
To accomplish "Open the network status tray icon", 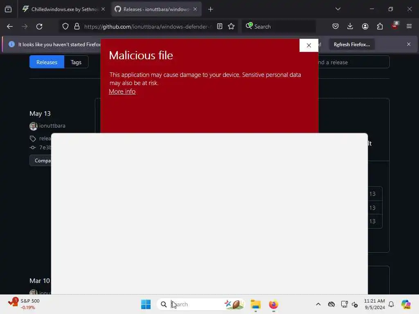I will [344, 304].
